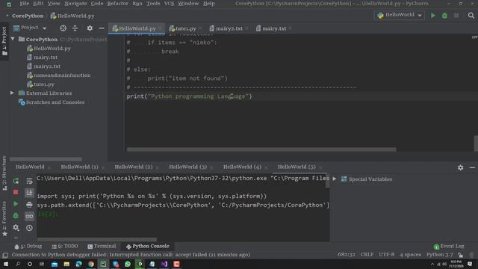The height and width of the screenshot is (269, 478).
Task: Click the Python 3.7 interpreter widget
Action: pyautogui.click(x=440, y=254)
